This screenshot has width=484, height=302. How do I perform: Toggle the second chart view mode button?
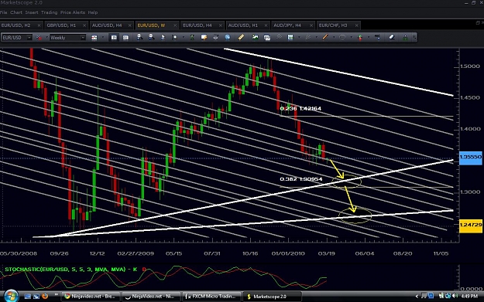tap(125, 38)
